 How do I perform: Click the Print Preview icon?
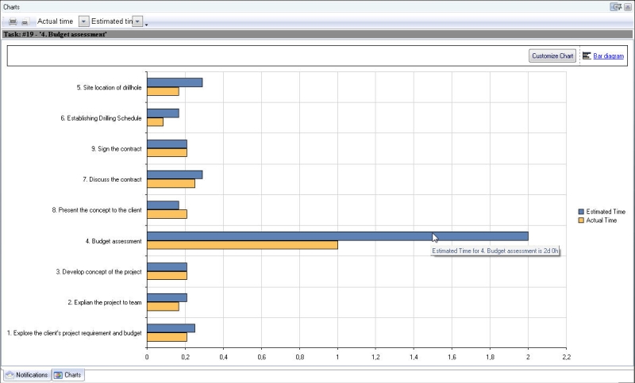point(25,21)
